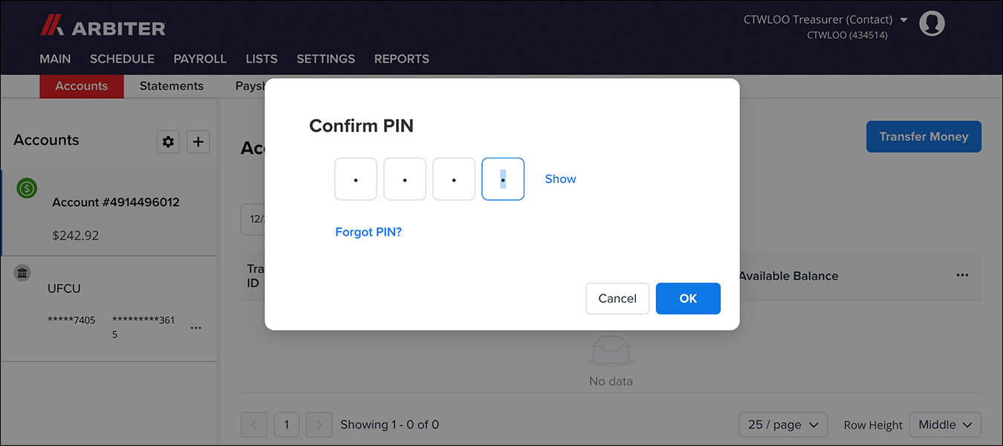Select the green dollar account icon
This screenshot has width=1003, height=446.
[27, 189]
